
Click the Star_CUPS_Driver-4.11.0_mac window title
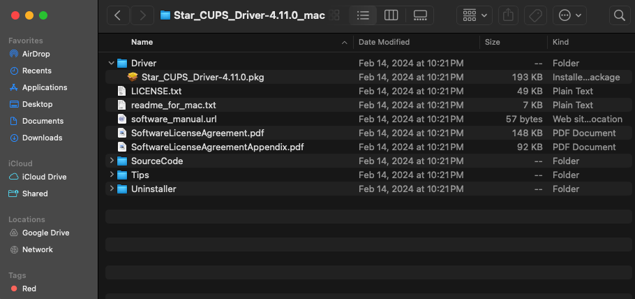(250, 15)
